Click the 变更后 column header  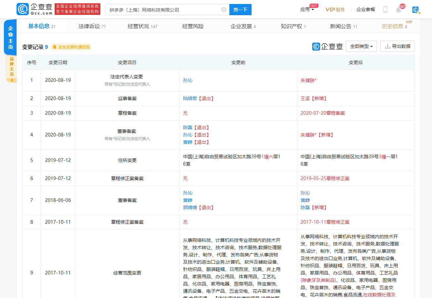[x=356, y=62]
